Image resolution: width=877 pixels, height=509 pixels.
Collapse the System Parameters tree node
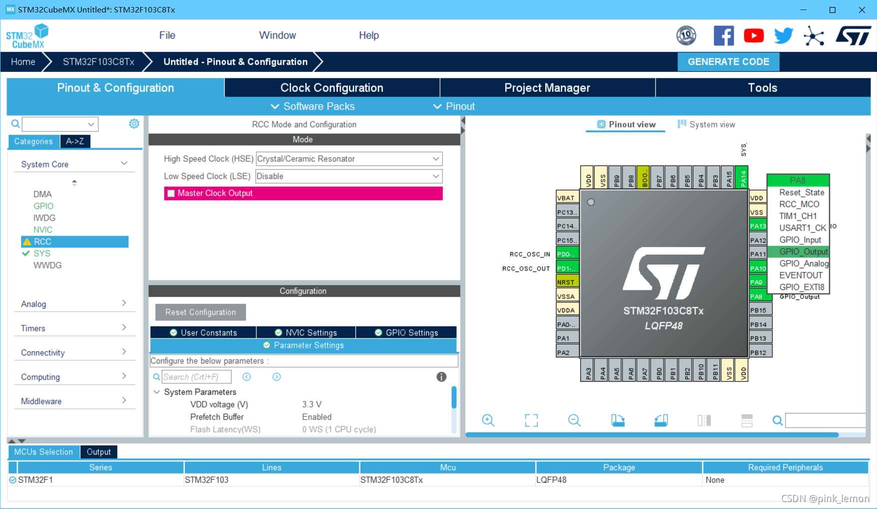click(x=156, y=392)
